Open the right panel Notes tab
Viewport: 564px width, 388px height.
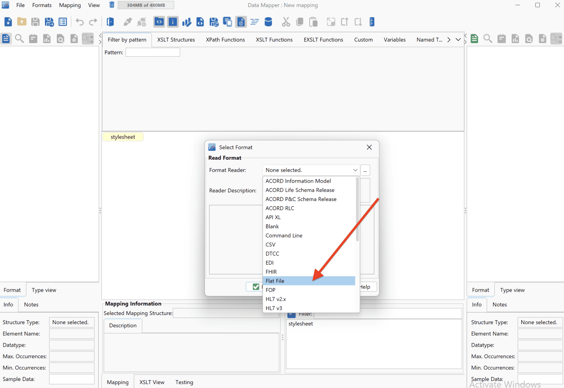(500, 304)
